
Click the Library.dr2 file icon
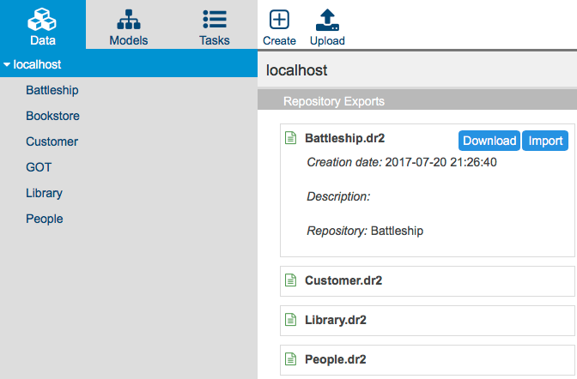pos(291,320)
